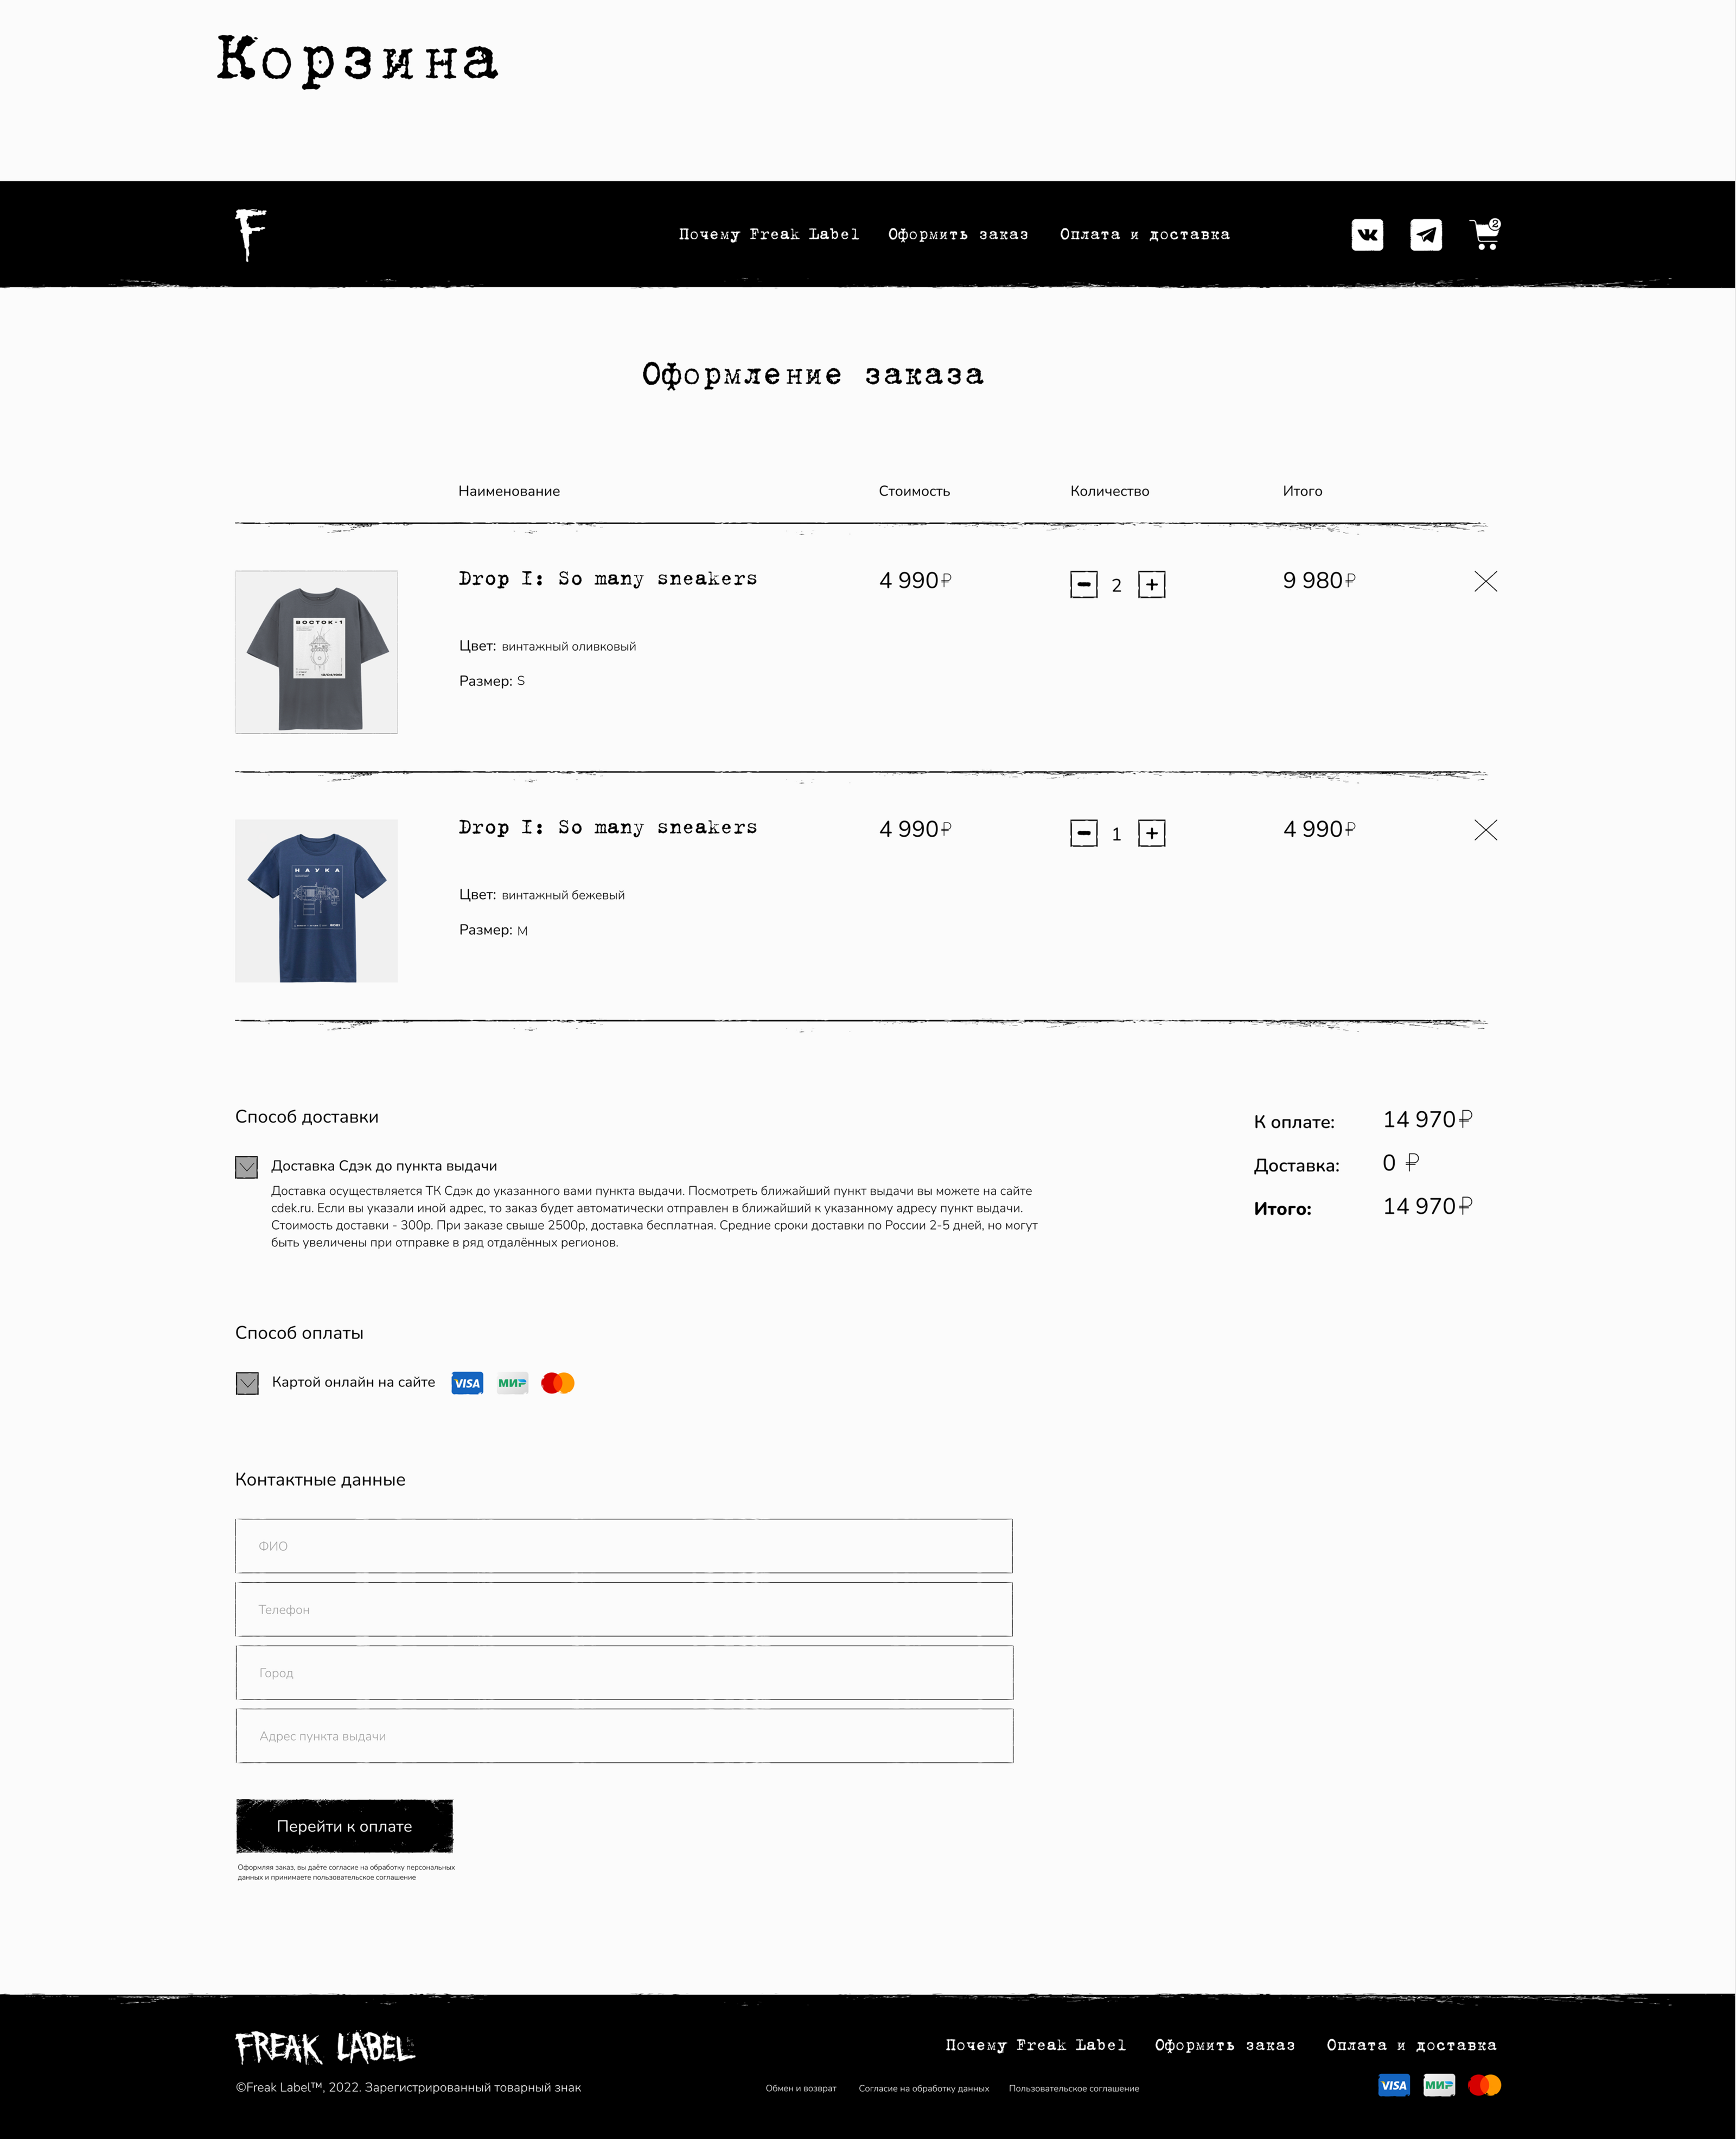Focus the 'Адрес пункта выдачи' field

[x=624, y=1736]
